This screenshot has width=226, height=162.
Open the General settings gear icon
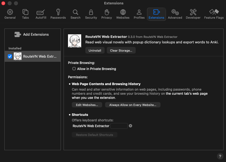(x=10, y=12)
